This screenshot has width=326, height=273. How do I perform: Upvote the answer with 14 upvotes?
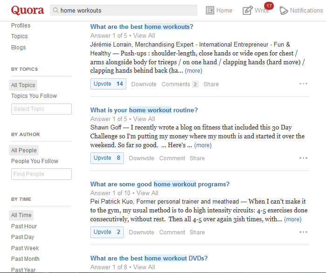click(x=108, y=84)
